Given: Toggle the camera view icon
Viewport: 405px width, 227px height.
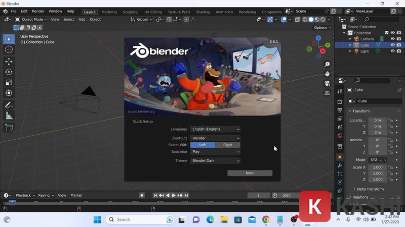Looking at the screenshot, I should coord(327,83).
